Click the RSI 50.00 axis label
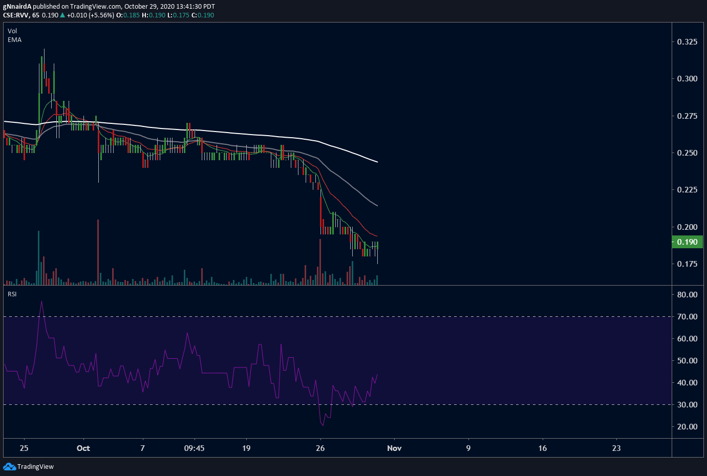Image resolution: width=707 pixels, height=476 pixels. coord(687,360)
